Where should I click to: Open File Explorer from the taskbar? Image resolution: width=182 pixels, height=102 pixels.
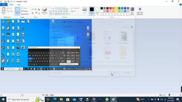[x=61, y=99]
